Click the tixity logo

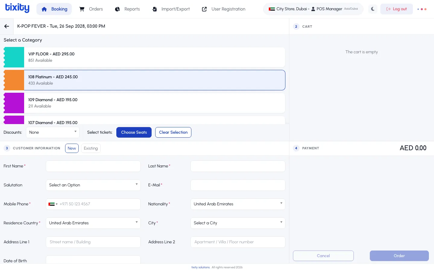tap(17, 8)
